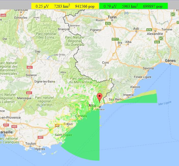Click the San Remo town label
The width and height of the screenshot is (179, 166).
(x=115, y=99)
